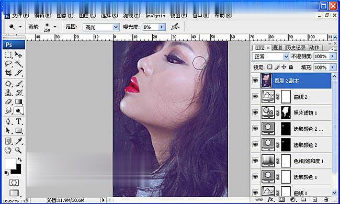
Task: Add layer style fx button
Action: pyautogui.click(x=270, y=199)
